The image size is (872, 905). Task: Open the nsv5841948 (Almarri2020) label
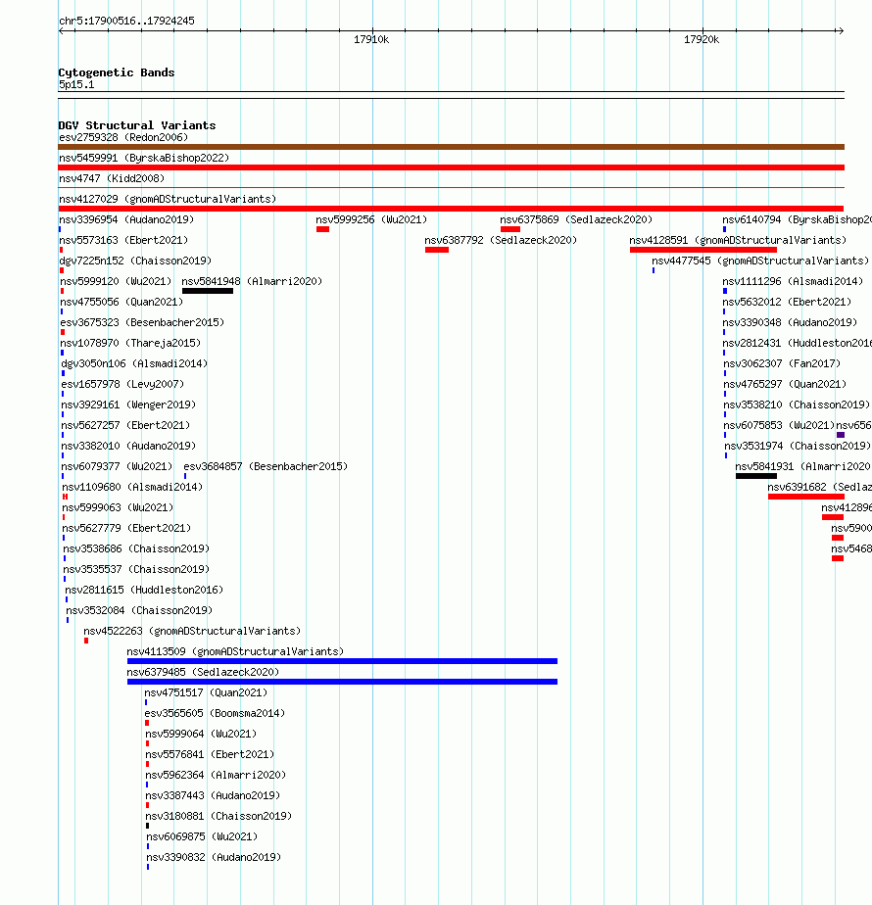(252, 282)
